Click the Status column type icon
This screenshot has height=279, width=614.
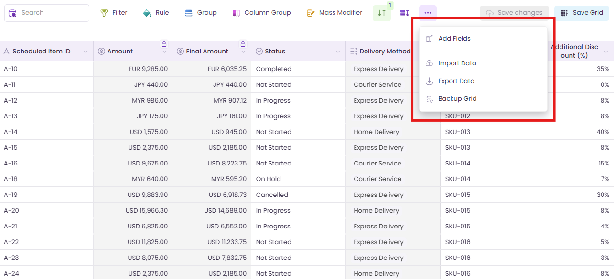(259, 52)
